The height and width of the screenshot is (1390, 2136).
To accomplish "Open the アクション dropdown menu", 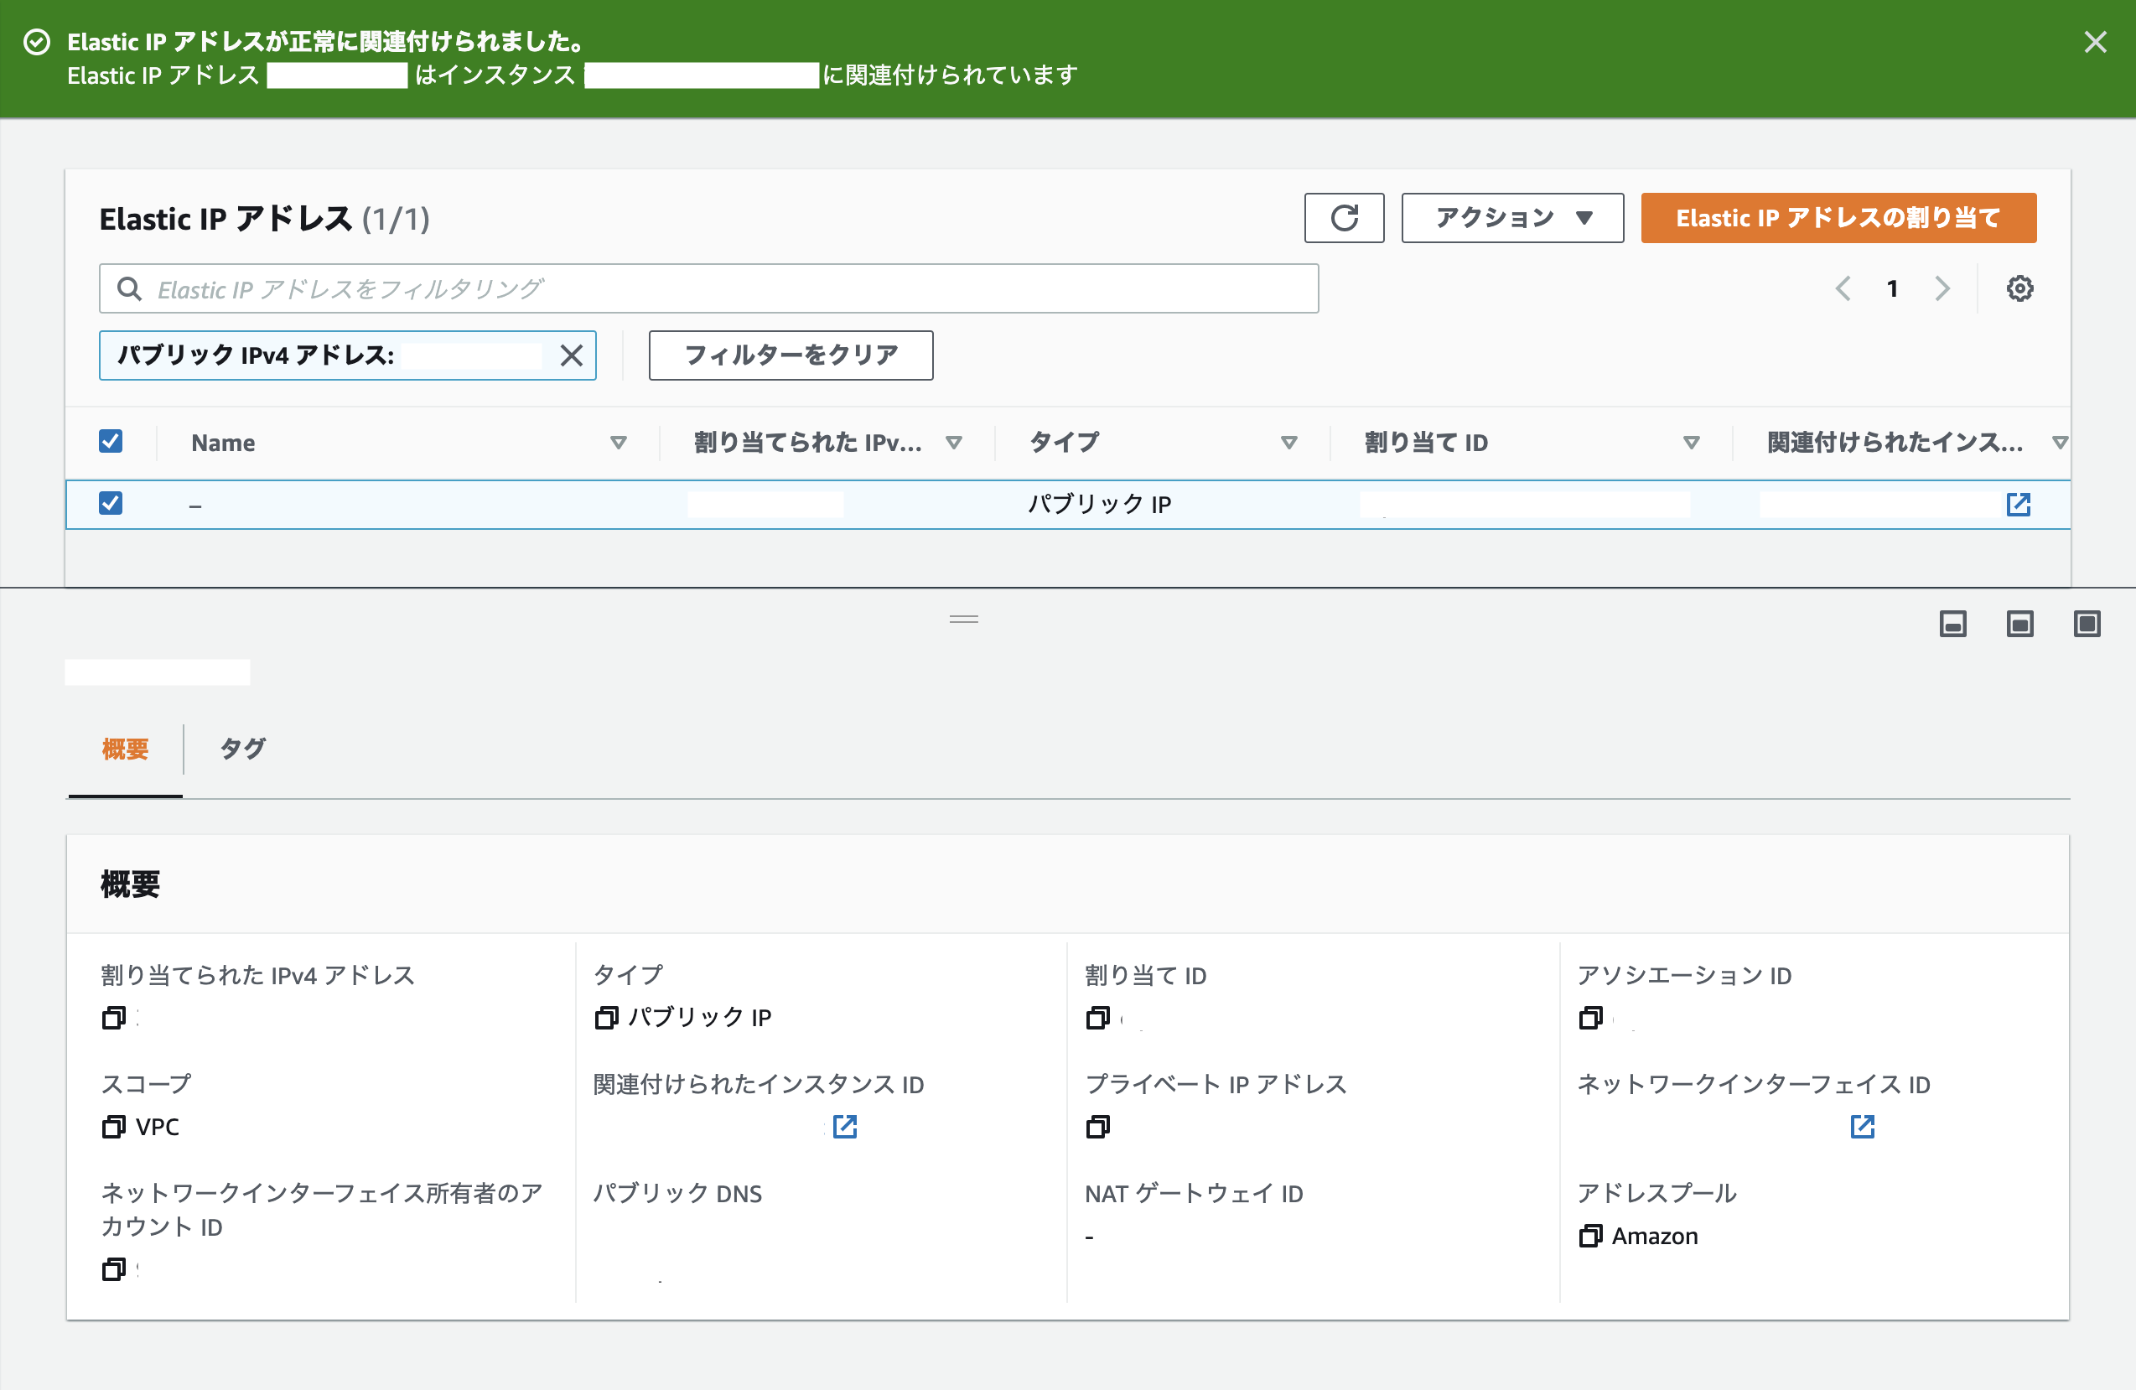I will [1512, 218].
